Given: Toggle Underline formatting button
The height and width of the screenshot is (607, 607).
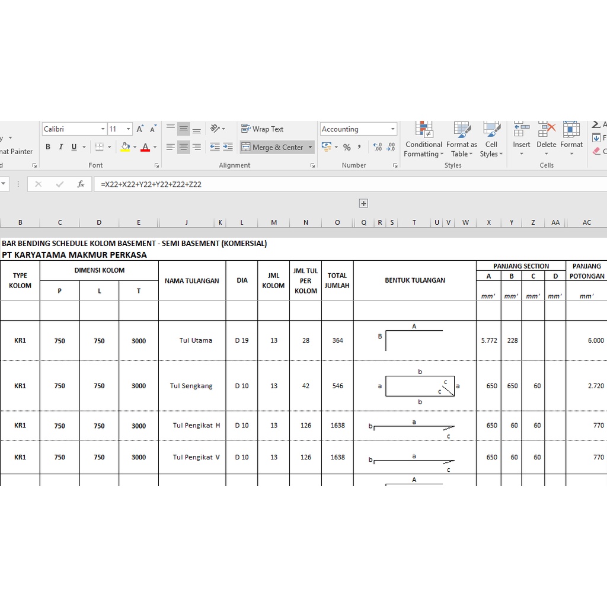Looking at the screenshot, I should pos(74,147).
